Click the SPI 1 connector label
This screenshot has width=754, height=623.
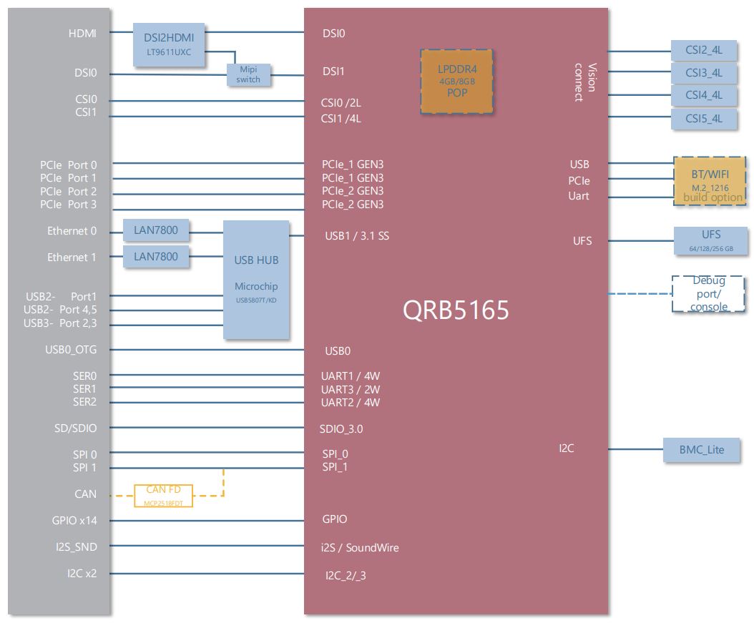coord(84,467)
